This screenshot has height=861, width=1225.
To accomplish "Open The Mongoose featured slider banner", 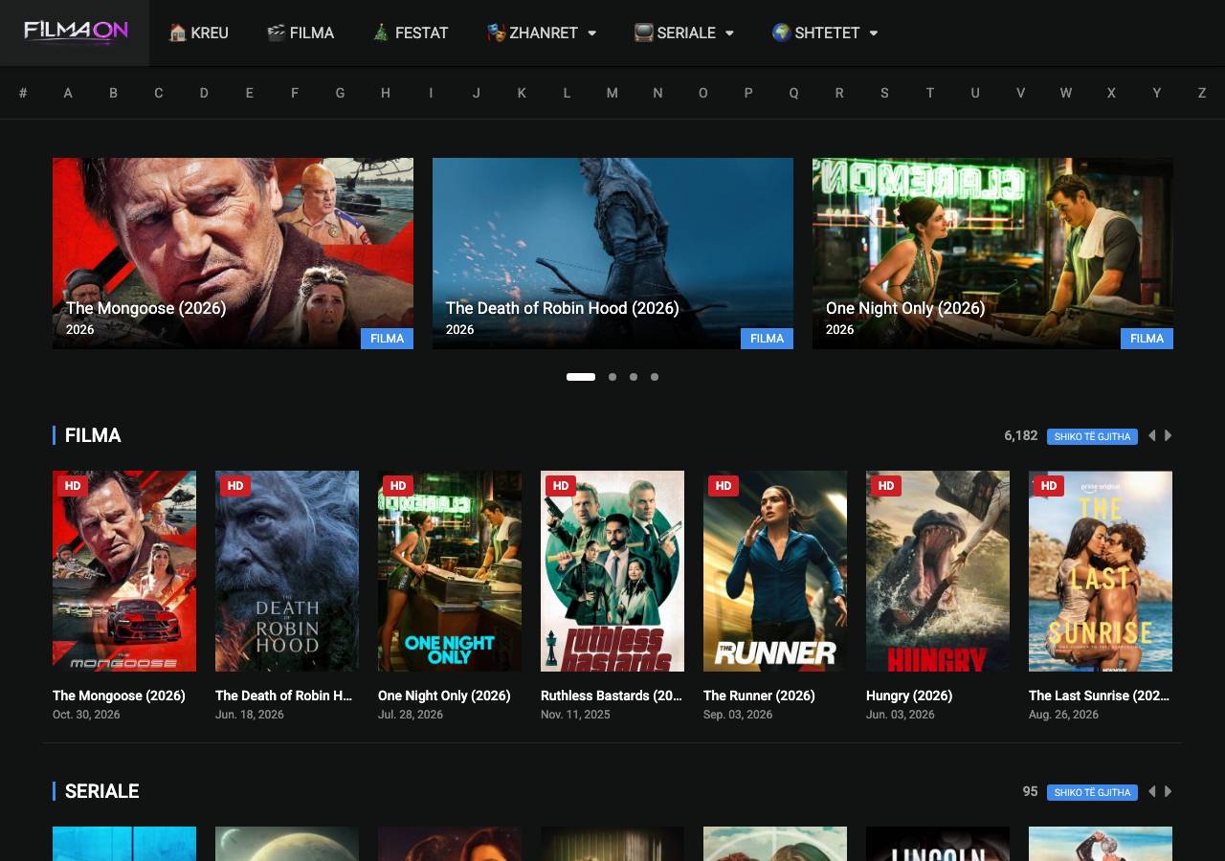I will 233,254.
